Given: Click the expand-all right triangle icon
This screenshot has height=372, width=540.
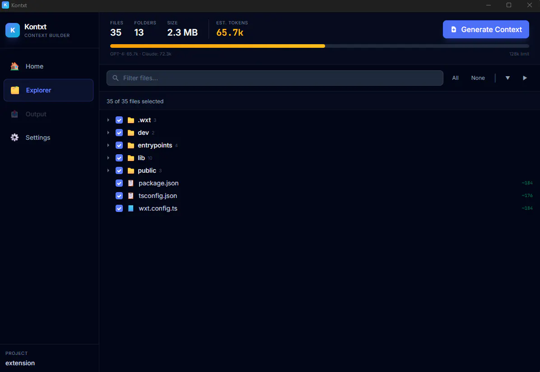Looking at the screenshot, I should point(525,78).
